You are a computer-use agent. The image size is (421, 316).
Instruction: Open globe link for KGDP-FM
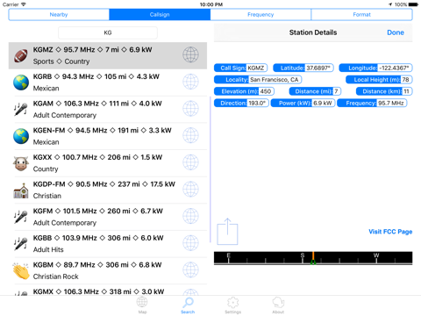pos(190,190)
